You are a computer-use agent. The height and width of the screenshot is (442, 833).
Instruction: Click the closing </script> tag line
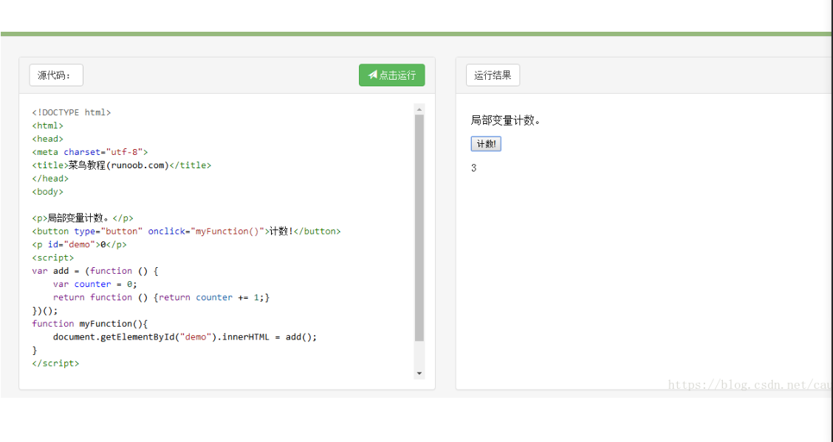55,364
